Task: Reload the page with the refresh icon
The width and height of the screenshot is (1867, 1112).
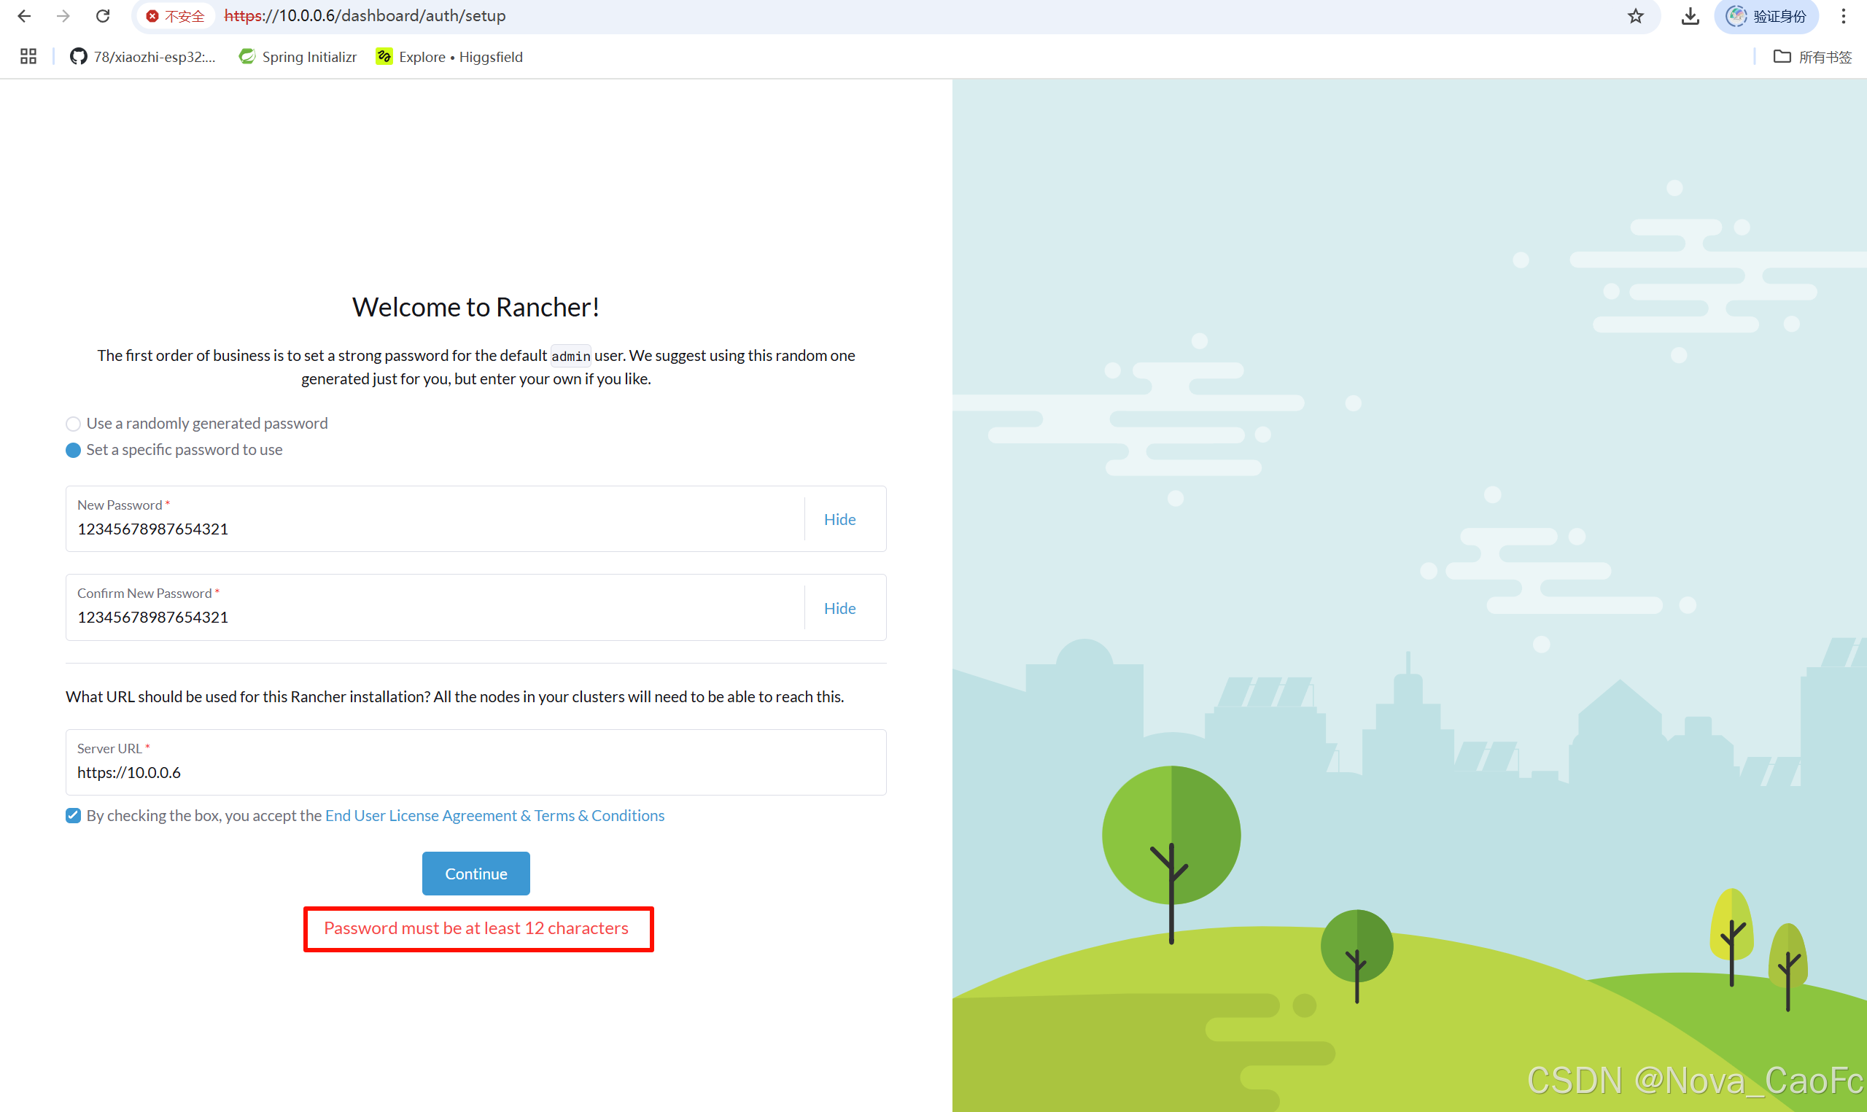Action: (104, 16)
